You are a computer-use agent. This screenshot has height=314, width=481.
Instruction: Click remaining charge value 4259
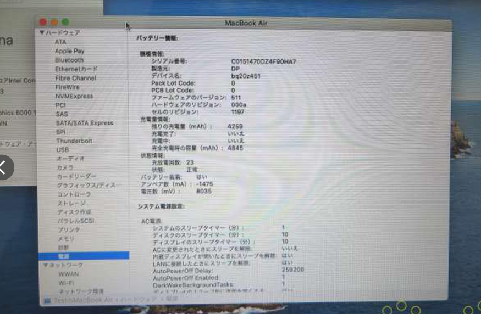pos(235,126)
